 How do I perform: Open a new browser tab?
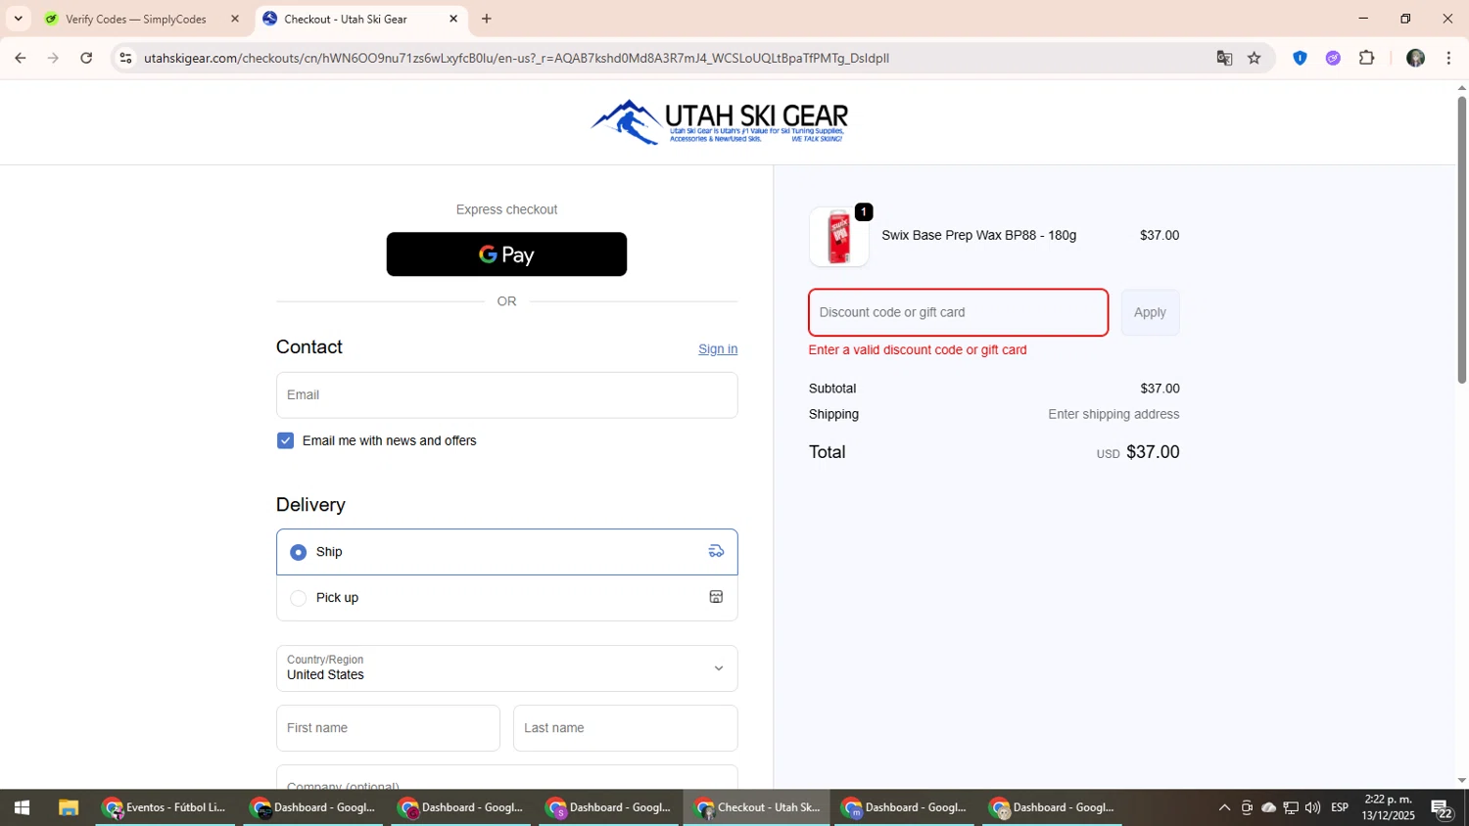click(487, 19)
